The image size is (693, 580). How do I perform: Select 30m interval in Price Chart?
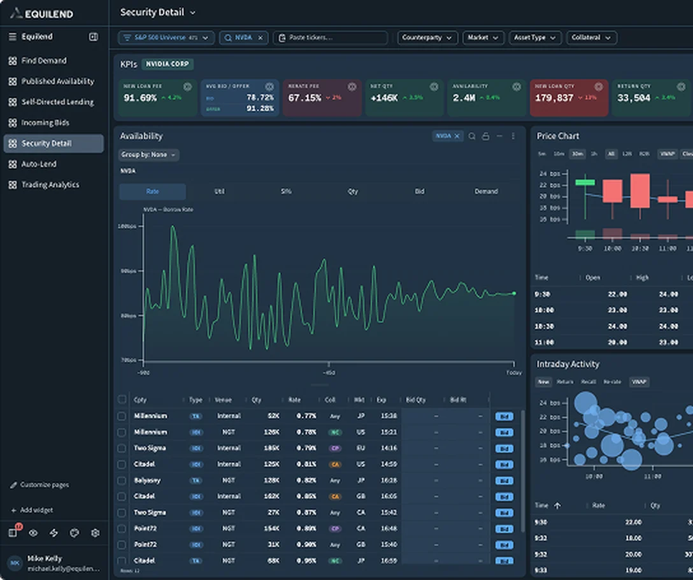coord(577,154)
